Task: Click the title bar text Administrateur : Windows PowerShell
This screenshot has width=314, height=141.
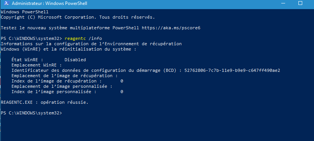Action: click(49, 3)
